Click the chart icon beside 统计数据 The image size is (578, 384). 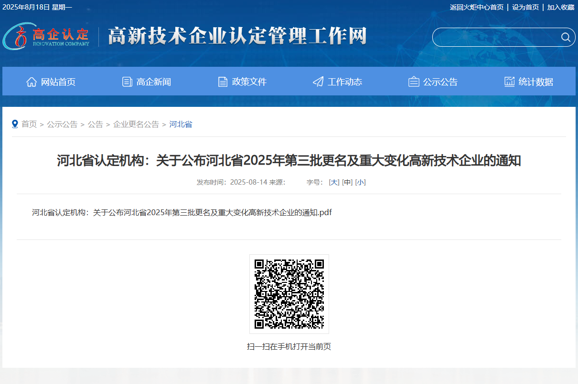[509, 82]
